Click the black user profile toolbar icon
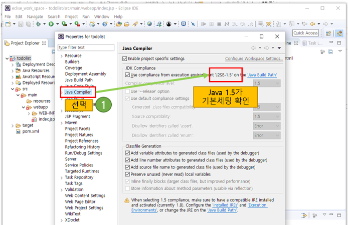This screenshot has height=225, width=348. point(168,24)
